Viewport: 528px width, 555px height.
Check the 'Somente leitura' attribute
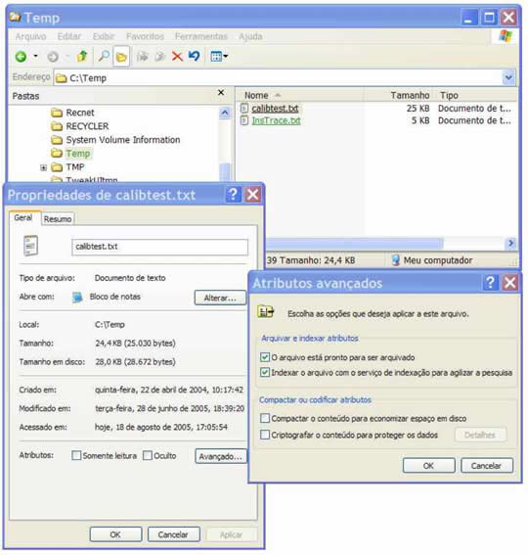coord(76,455)
